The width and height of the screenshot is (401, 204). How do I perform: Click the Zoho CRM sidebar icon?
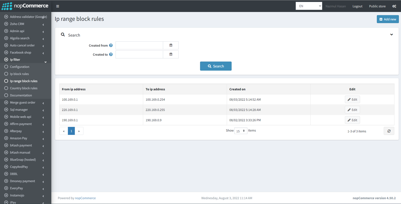click(x=6, y=24)
